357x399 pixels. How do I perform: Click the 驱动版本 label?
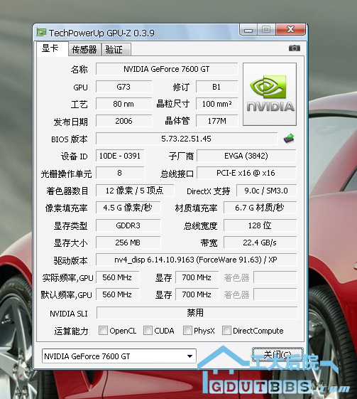70,260
